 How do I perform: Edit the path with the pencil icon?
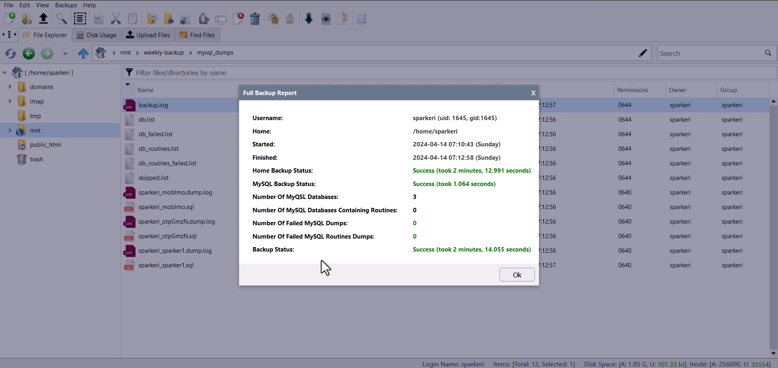click(x=643, y=53)
